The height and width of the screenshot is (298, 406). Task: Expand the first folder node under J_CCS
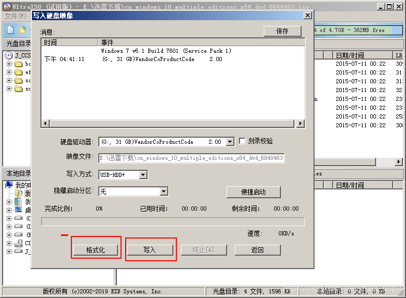(9, 64)
